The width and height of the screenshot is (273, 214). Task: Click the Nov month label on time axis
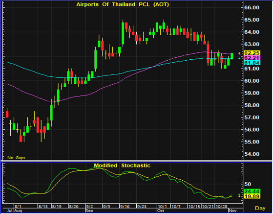232,211
